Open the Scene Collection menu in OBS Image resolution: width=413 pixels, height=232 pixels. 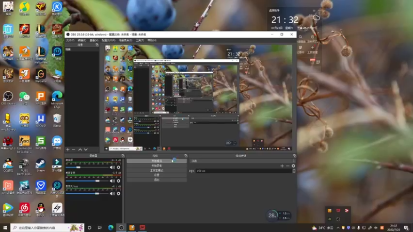(125, 40)
